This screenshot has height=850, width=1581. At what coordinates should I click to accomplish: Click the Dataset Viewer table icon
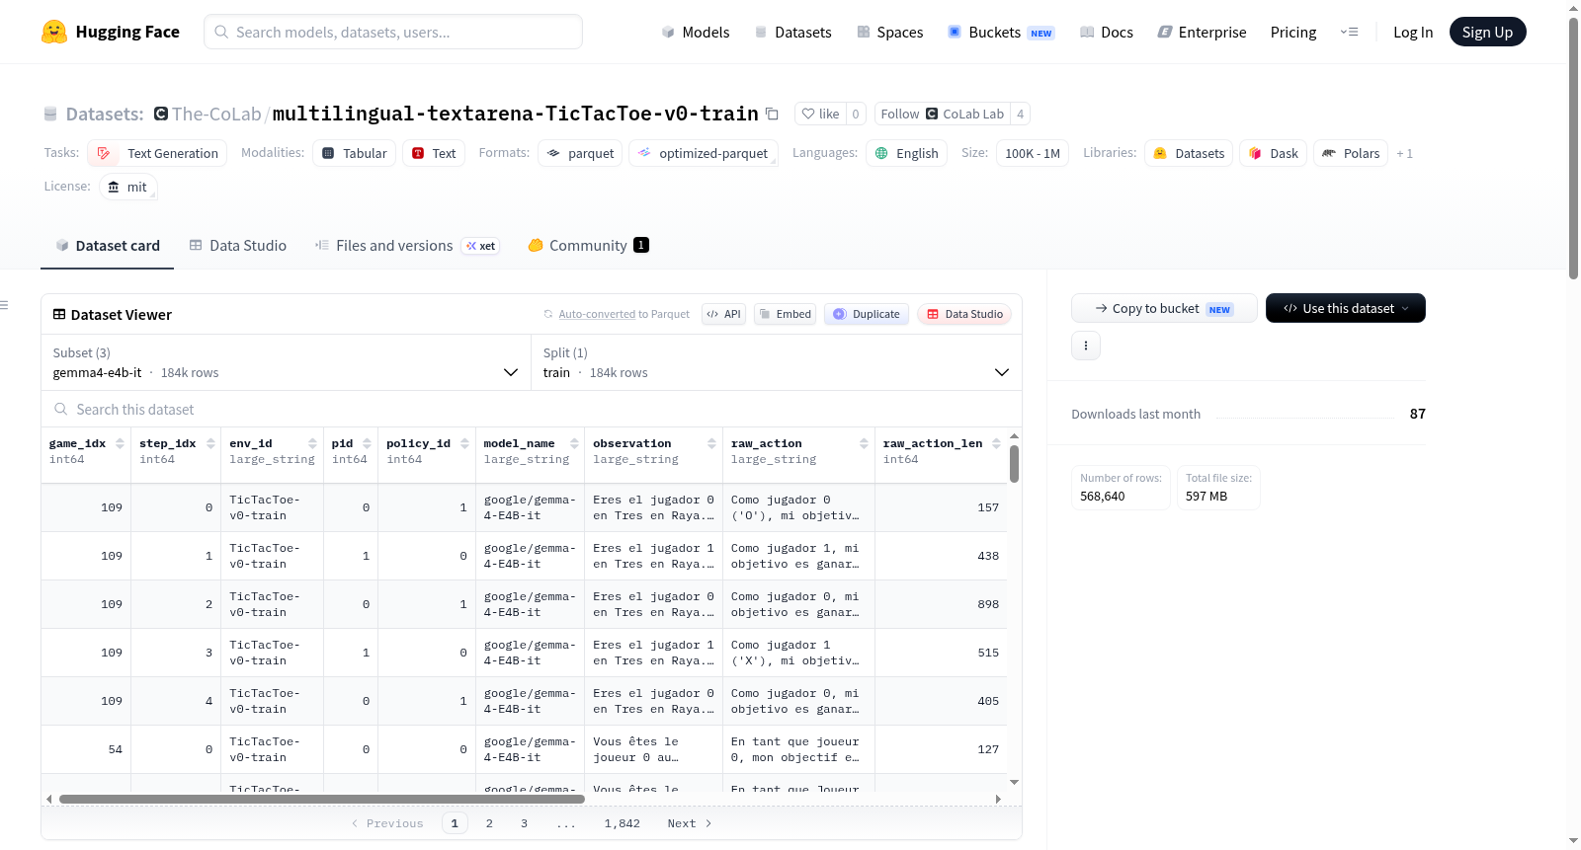[59, 314]
